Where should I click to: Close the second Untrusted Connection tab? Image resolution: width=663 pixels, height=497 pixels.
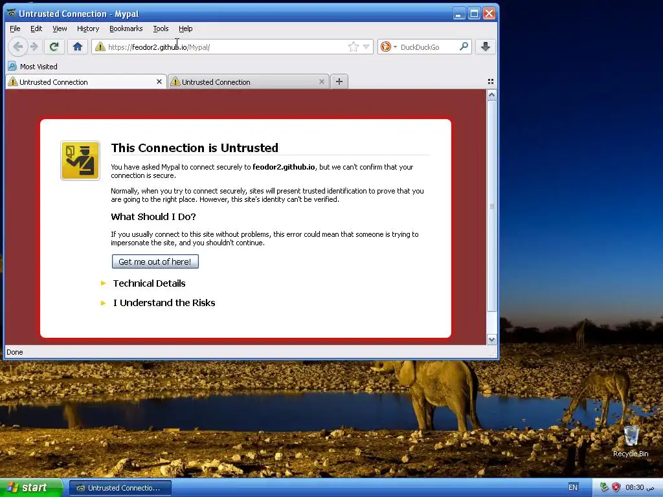[x=321, y=82]
